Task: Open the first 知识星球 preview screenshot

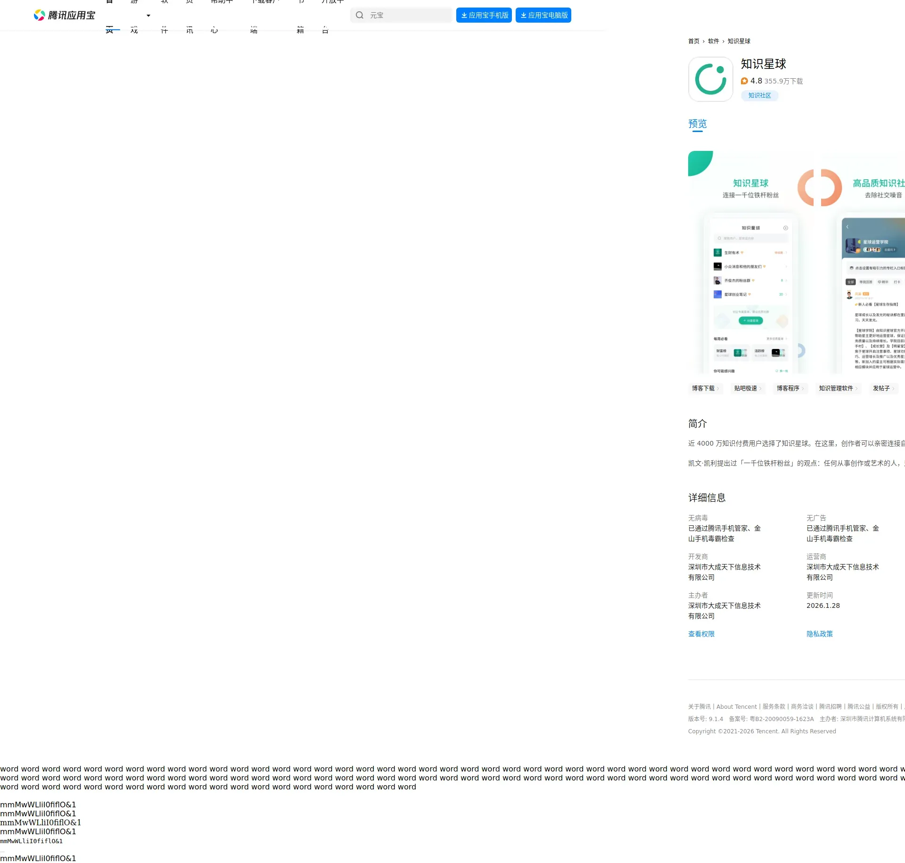Action: (x=750, y=262)
